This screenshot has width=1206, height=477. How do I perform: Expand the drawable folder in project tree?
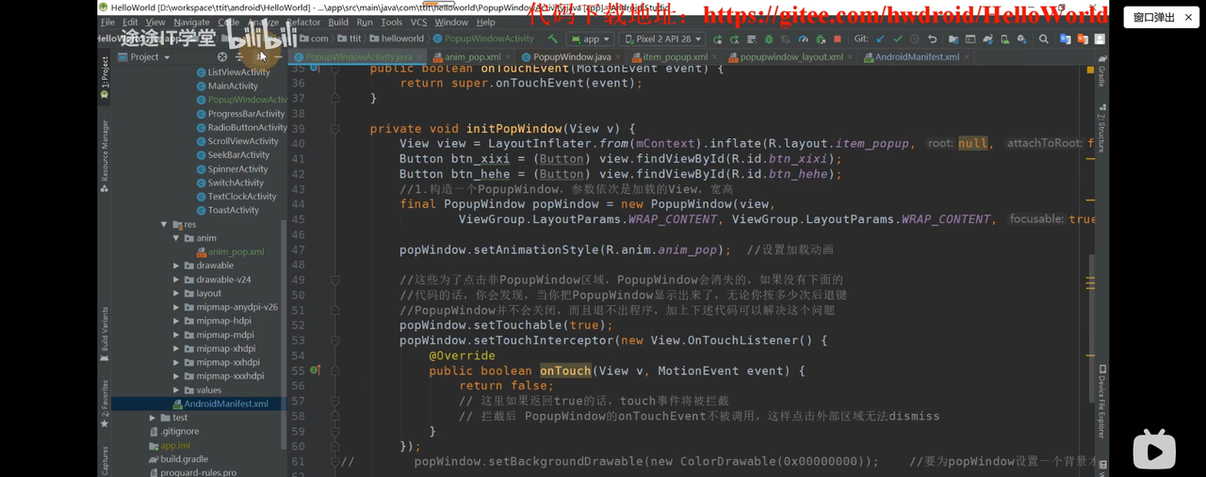[x=176, y=266]
